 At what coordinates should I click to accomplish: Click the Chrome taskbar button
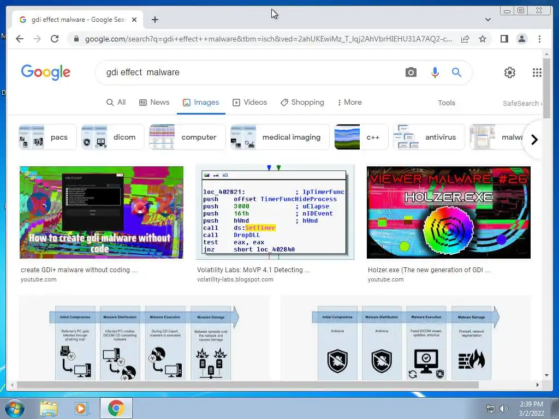pos(116,408)
